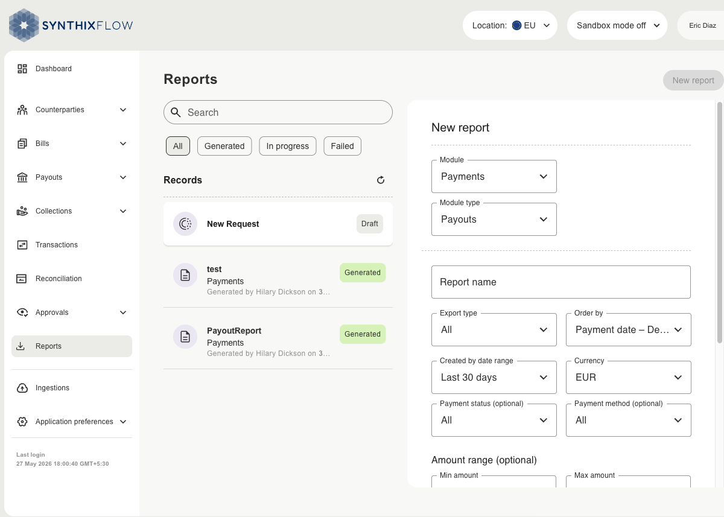This screenshot has height=517, width=724.
Task: Click the Ingestions cloud upload icon
Action: (x=22, y=388)
